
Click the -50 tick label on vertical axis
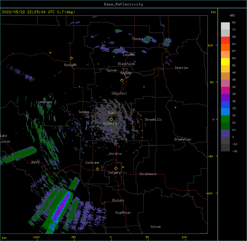210,156
